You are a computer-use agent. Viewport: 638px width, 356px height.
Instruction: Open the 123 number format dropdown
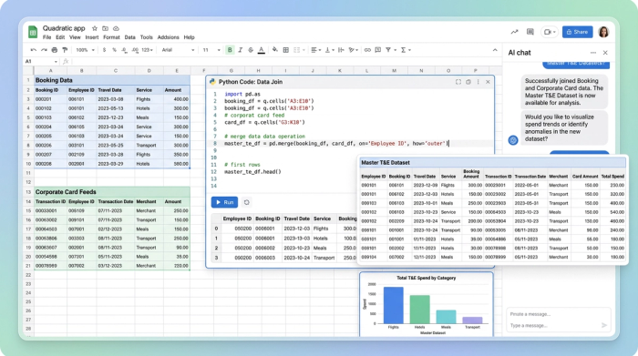pos(148,50)
